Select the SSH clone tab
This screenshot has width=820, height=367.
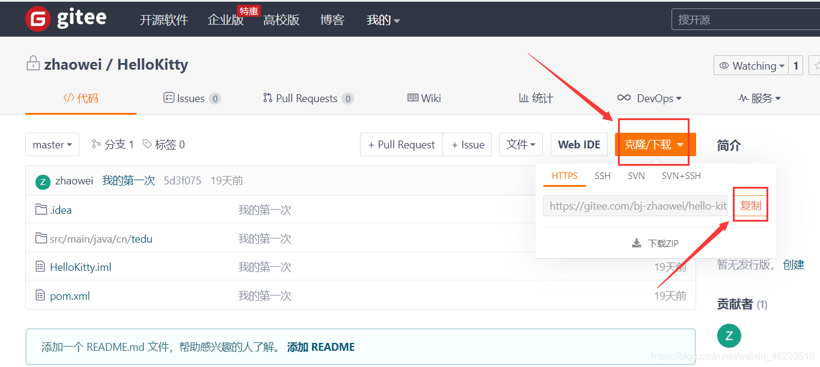602,175
